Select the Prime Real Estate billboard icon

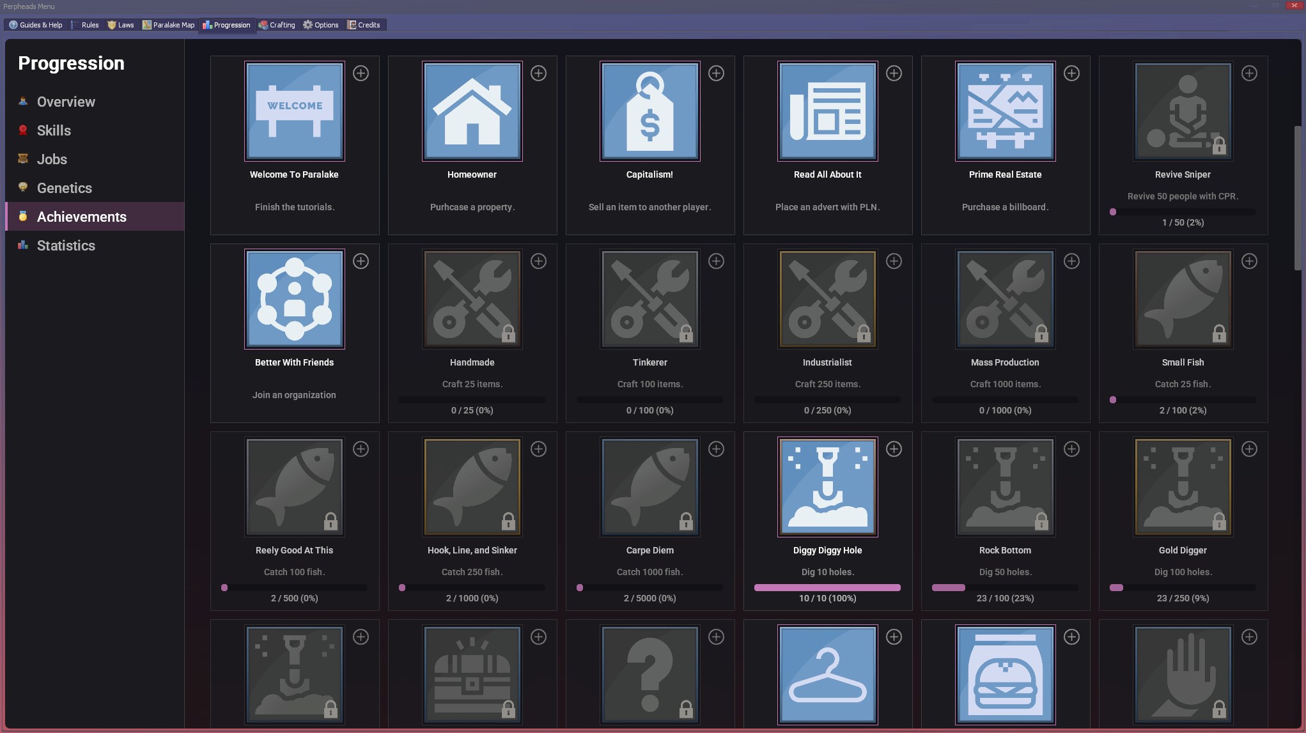tap(1006, 111)
